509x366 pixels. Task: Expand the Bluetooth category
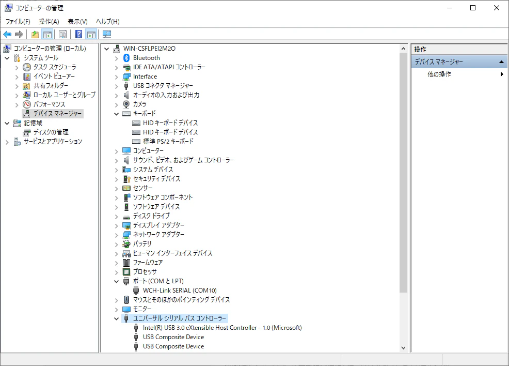tap(116, 58)
